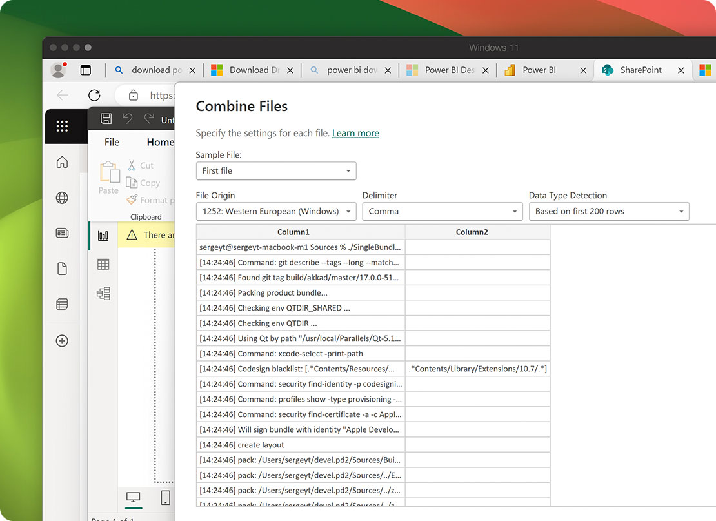This screenshot has height=521, width=716.
Task: Open the Data Type Detection dropdown
Action: (x=609, y=212)
